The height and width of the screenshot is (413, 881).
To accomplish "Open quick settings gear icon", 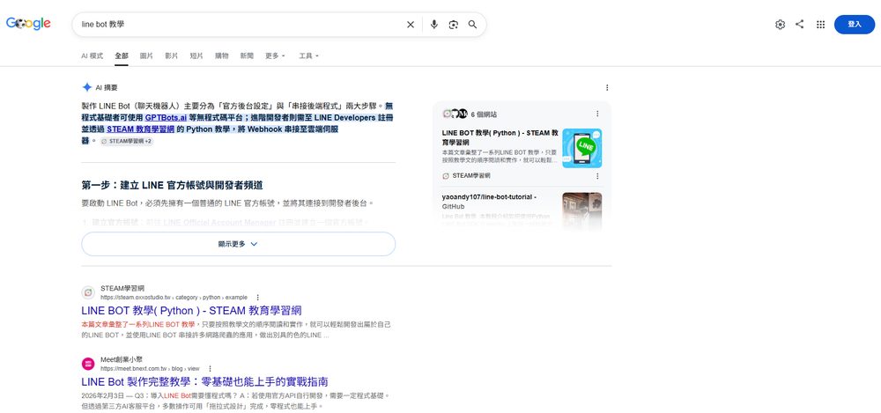I will coord(780,25).
